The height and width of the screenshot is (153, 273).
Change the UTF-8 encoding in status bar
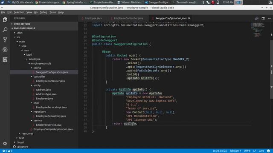coord(247,151)
